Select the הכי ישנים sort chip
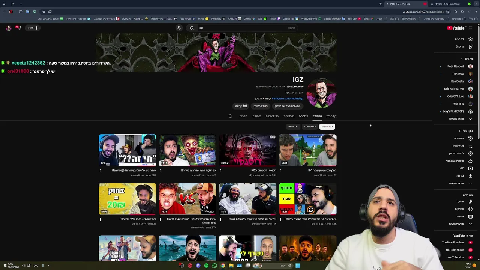 (293, 127)
